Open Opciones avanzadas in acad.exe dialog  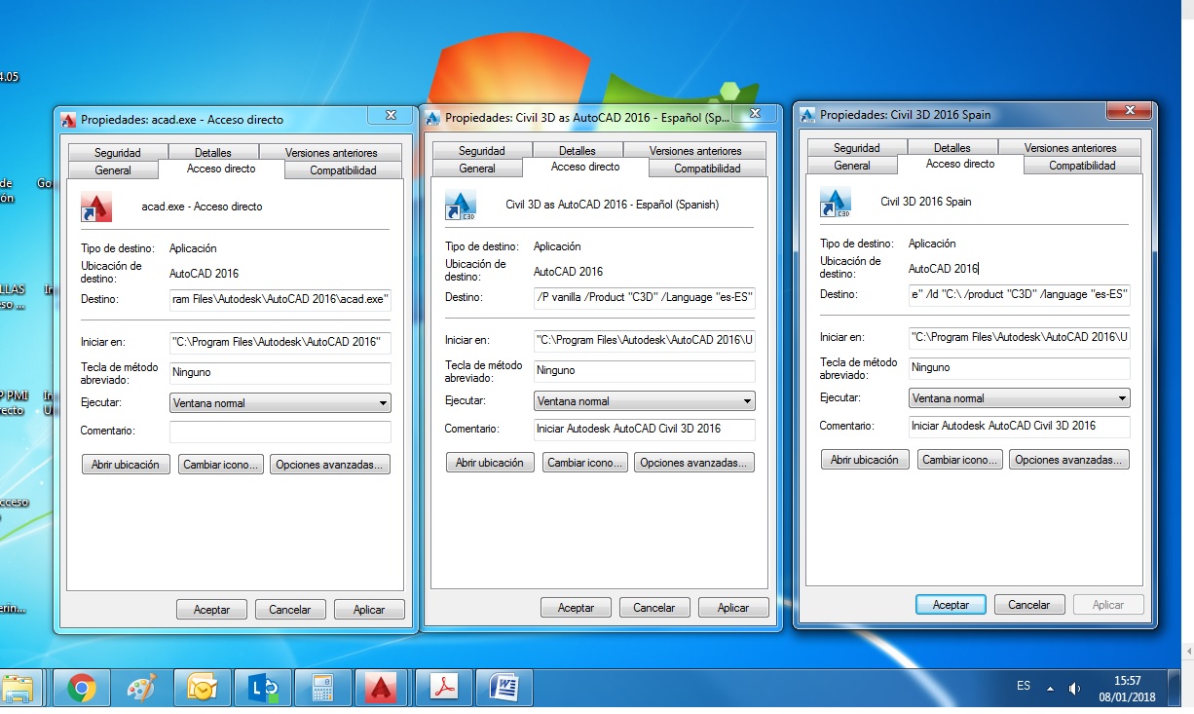pyautogui.click(x=331, y=465)
